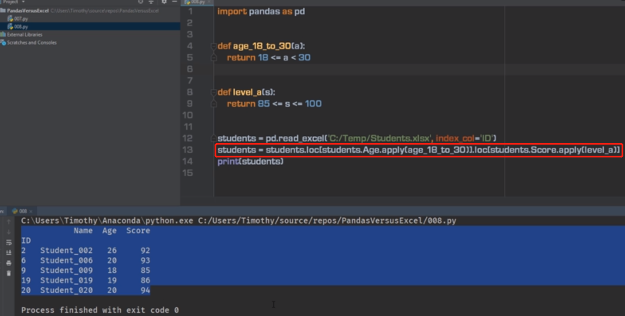Click the 'ID' index label in output
This screenshot has height=316, width=625.
point(26,241)
